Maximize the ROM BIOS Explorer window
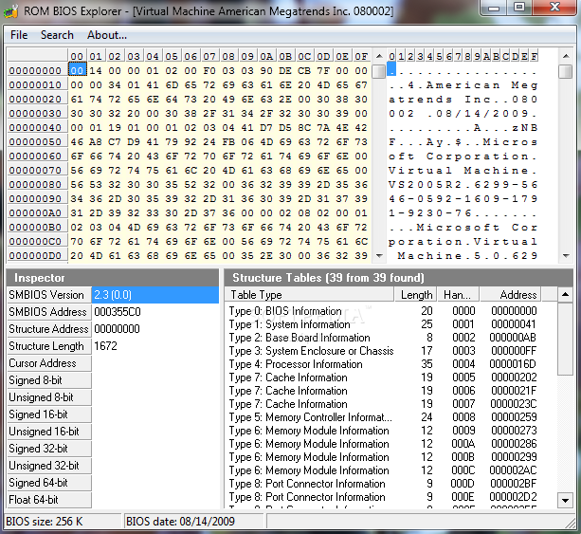Screen dimensions: 581x534 519,7
